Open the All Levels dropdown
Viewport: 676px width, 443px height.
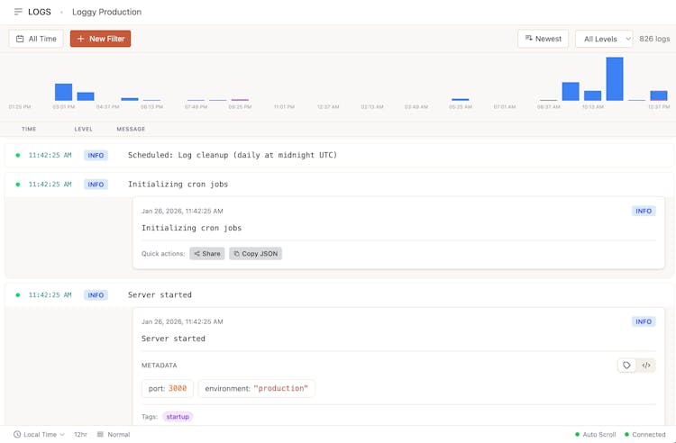tap(604, 39)
